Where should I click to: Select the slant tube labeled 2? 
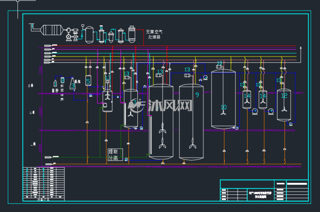(63, 80)
